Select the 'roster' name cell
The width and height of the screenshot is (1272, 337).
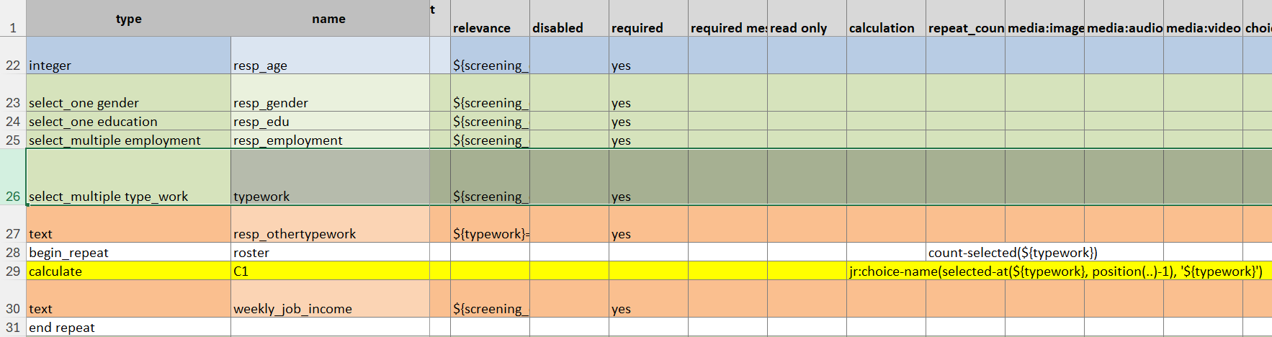tap(329, 252)
